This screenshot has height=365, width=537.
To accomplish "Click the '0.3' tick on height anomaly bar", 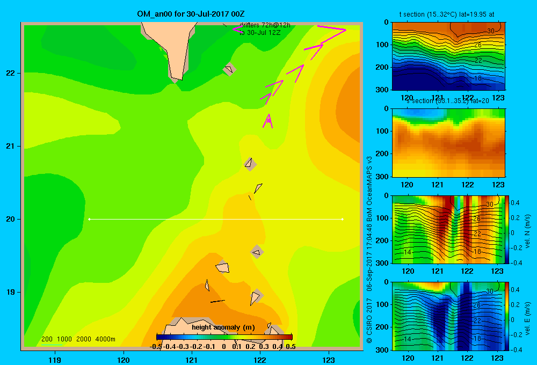I will click(264, 347).
